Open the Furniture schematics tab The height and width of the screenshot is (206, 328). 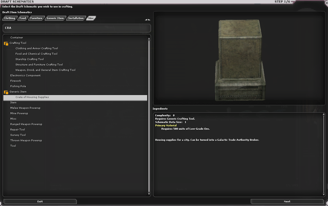click(36, 18)
